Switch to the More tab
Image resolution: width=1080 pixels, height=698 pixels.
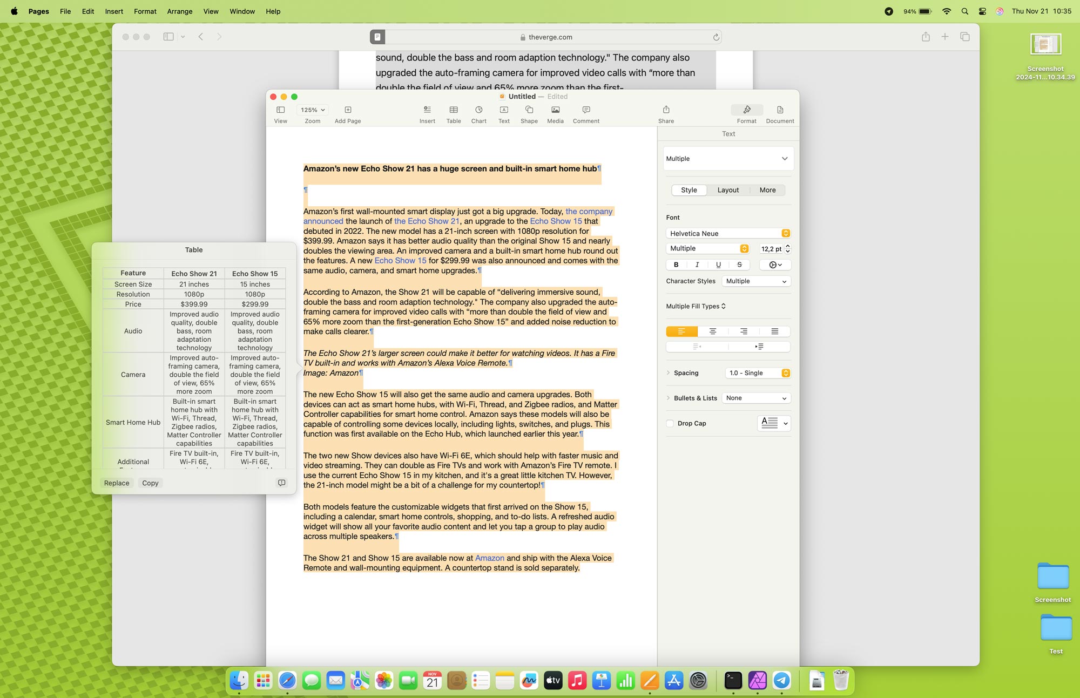tap(767, 190)
